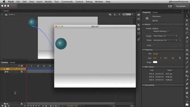Click Scene 1 breadcrumb
Viewport: 190px width, 107px height.
(12, 15)
